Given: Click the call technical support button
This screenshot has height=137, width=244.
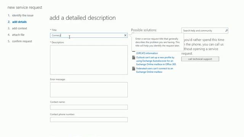Looking at the screenshot, I should pyautogui.click(x=200, y=59).
